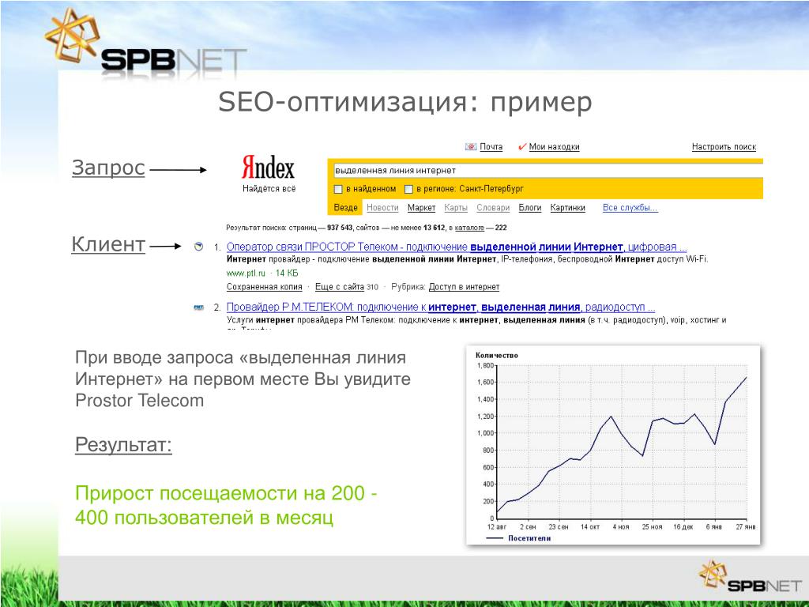
Task: Click the 'Еще с сайта' link
Action: click(x=340, y=286)
